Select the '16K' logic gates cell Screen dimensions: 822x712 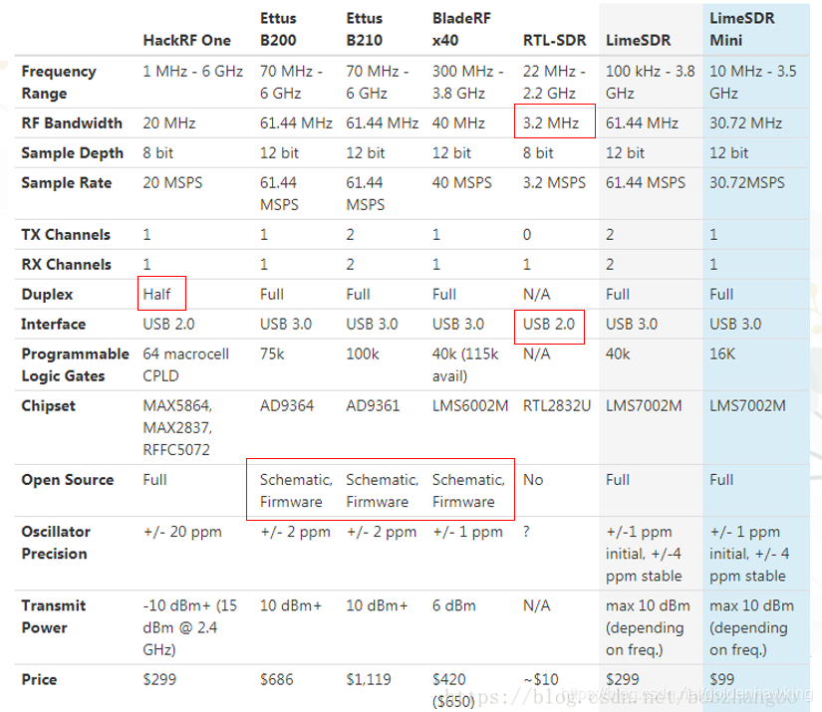pyautogui.click(x=722, y=355)
